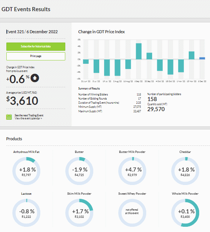Follow the View the event calendar link
Screen dimensions: 210x232
[28, 118]
